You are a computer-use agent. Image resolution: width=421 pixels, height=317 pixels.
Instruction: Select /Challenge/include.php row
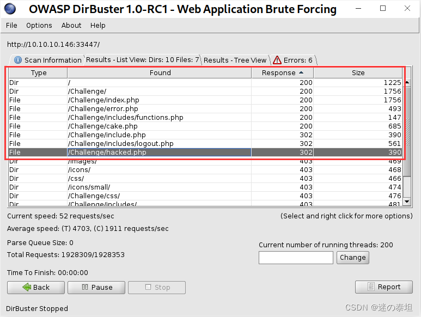click(x=205, y=135)
